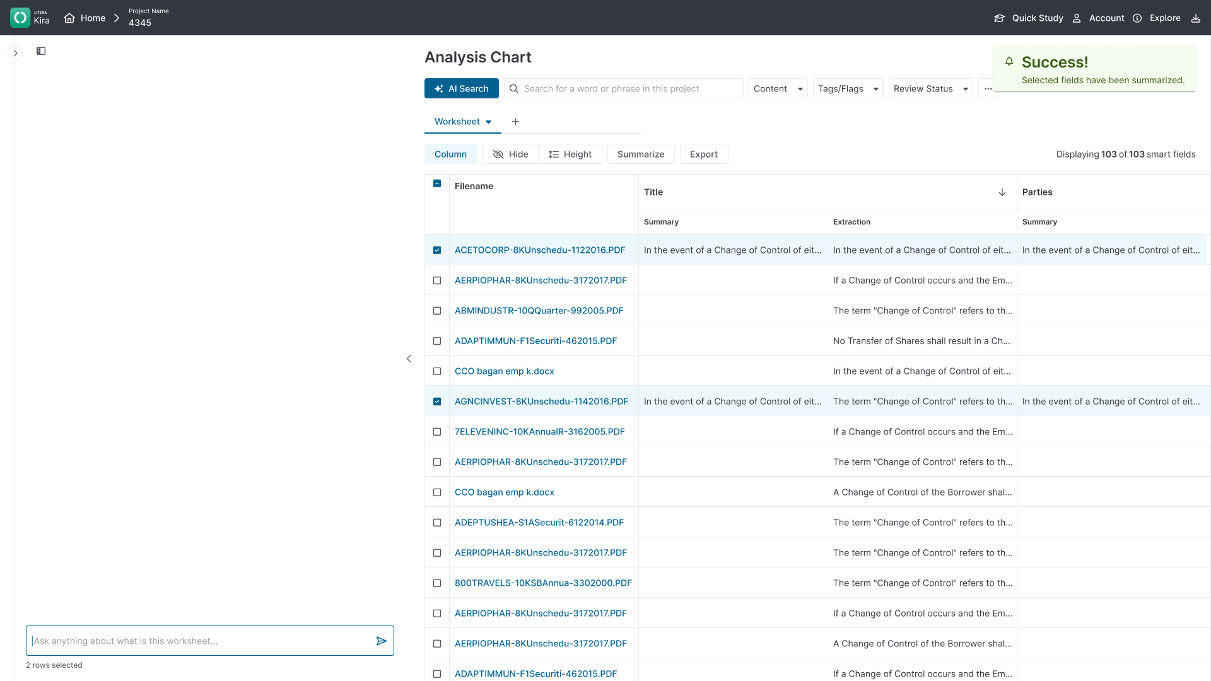
Task: Select the Column view toggle
Action: pyautogui.click(x=450, y=154)
